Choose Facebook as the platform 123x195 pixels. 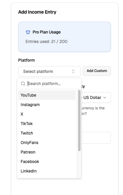point(47,162)
